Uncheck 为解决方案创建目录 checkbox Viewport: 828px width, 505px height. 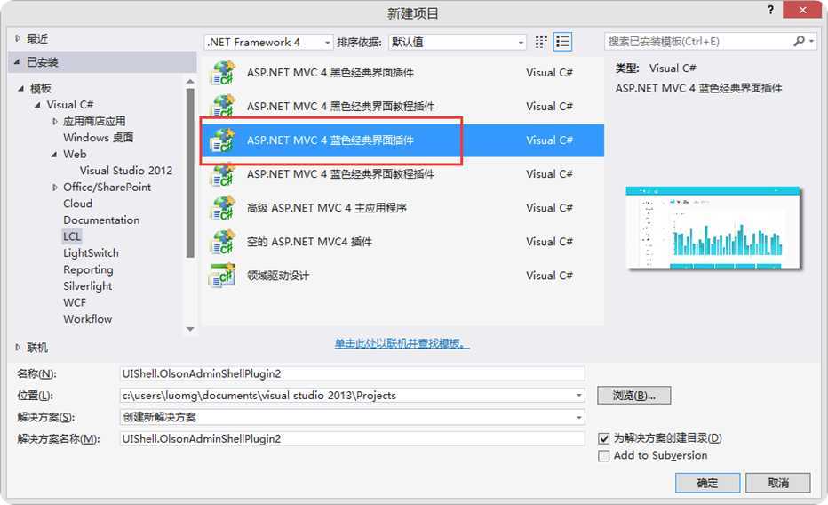(604, 438)
